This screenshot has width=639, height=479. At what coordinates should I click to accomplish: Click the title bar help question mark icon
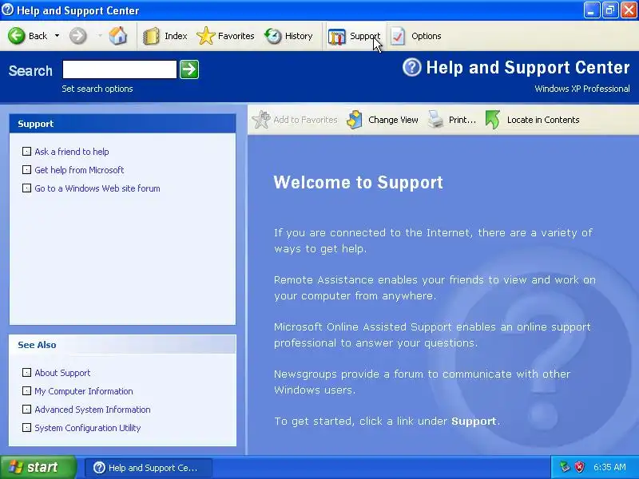coord(7,10)
